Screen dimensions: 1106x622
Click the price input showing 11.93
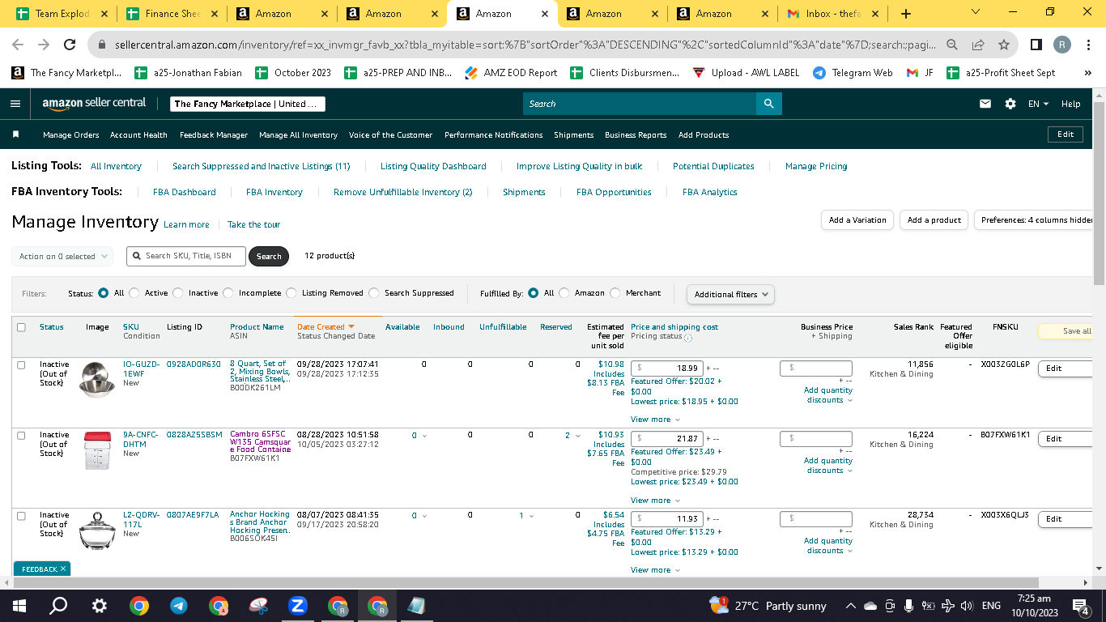pyautogui.click(x=667, y=519)
